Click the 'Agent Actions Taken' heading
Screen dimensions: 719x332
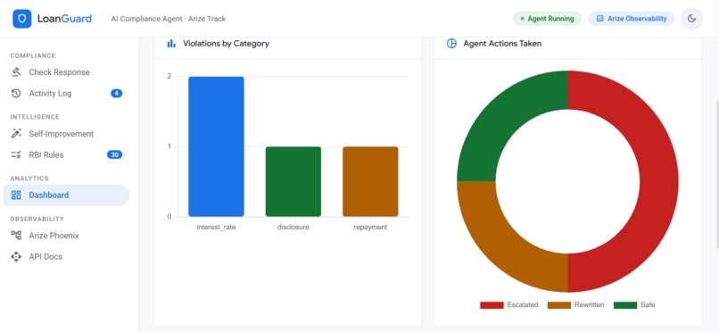[502, 44]
